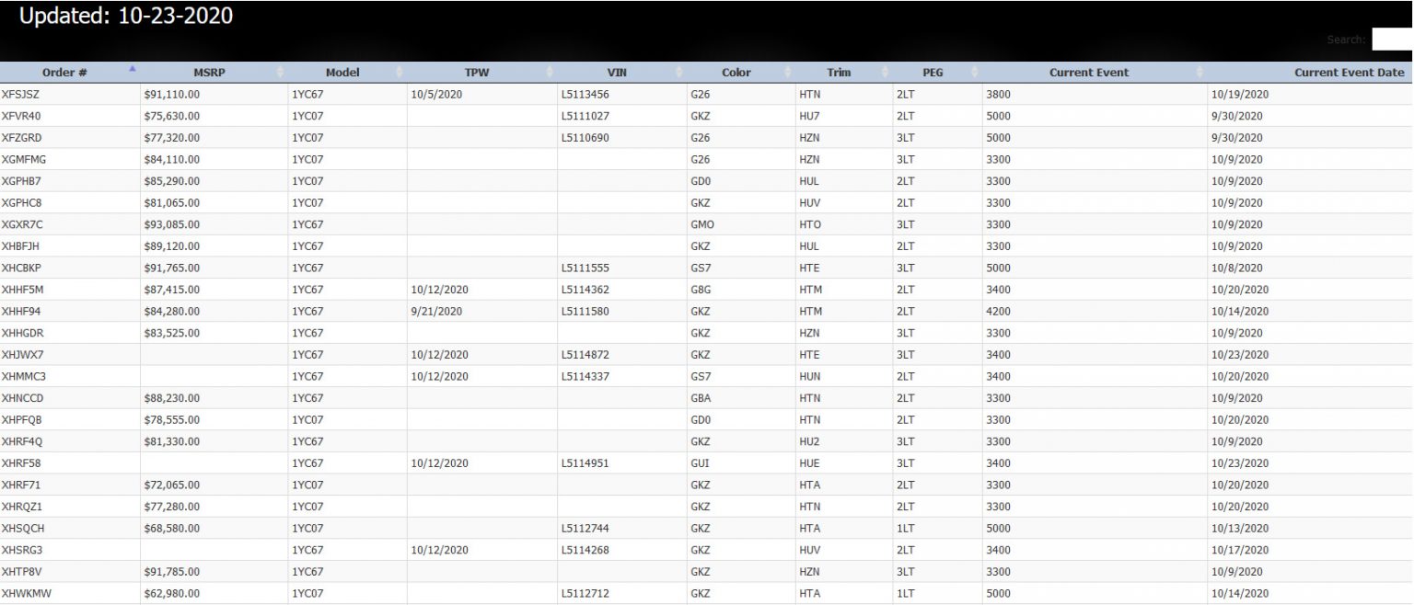Click the Updated: 10-23-2020 heading text
Screen dimensions: 1414x605
pyautogui.click(x=126, y=16)
